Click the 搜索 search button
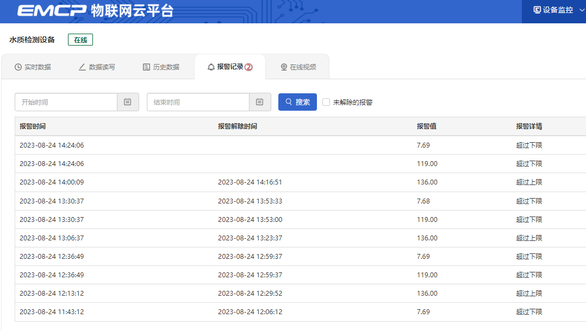The height and width of the screenshot is (331, 586). click(x=297, y=102)
